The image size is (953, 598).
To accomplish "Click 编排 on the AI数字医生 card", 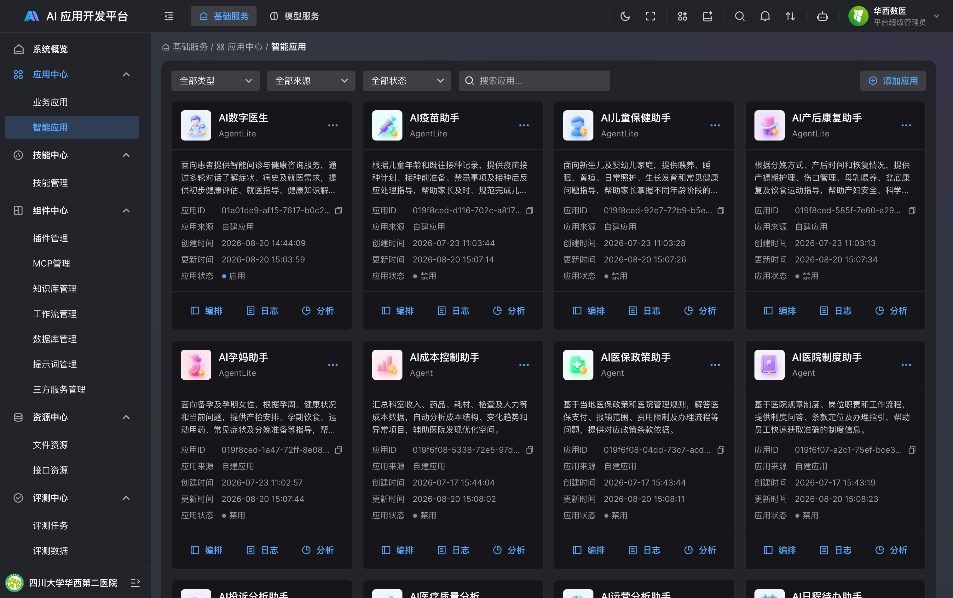I will (x=206, y=311).
